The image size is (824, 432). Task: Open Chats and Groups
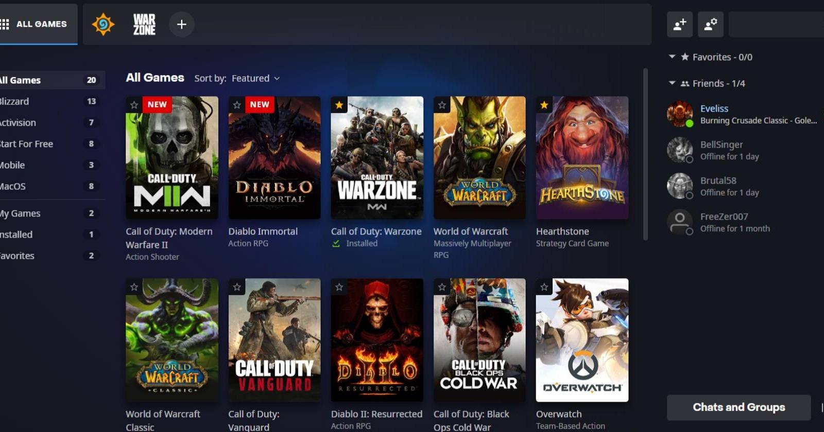pyautogui.click(x=739, y=407)
